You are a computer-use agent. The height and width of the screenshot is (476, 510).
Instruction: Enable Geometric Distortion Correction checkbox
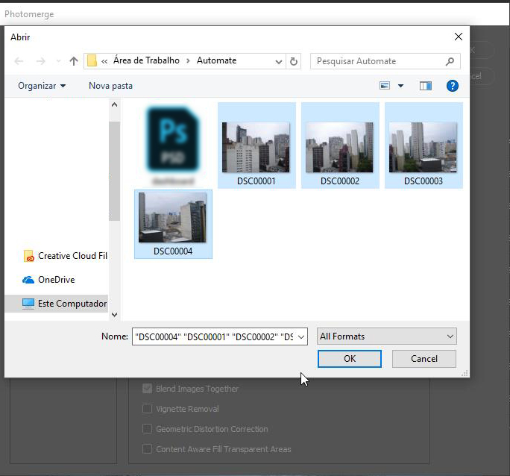[148, 429]
